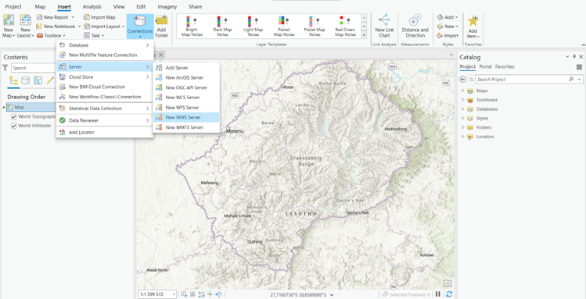This screenshot has width=586, height=299.
Task: Select Bright Map Notes template
Action: point(192,26)
